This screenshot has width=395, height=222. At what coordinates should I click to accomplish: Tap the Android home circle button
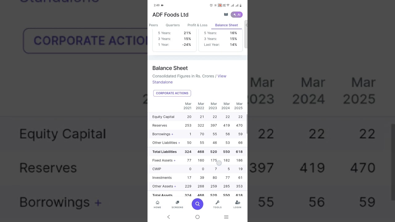tap(197, 217)
